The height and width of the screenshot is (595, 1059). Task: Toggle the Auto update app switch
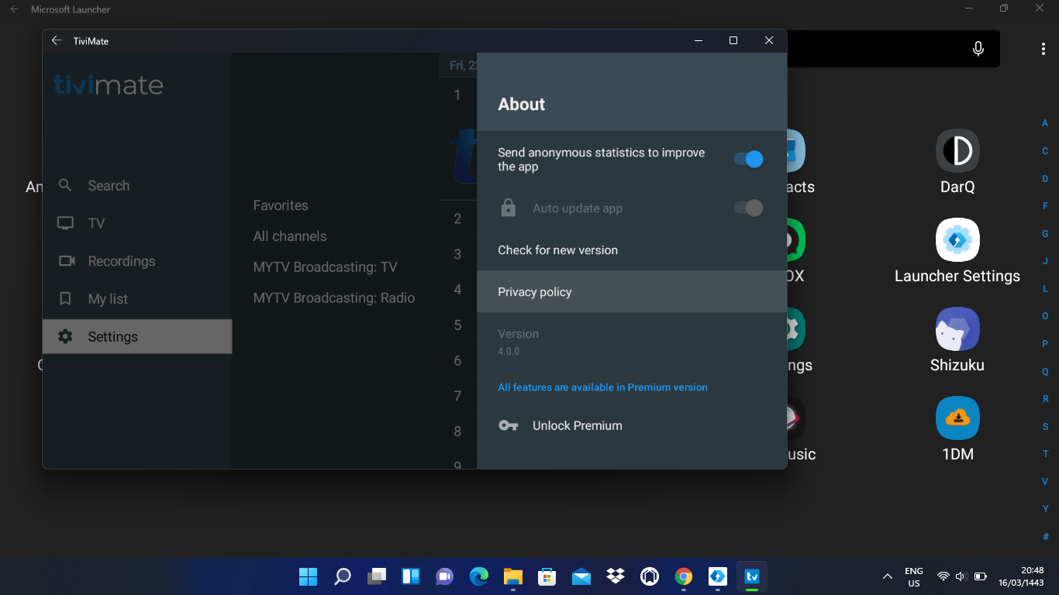pos(748,208)
